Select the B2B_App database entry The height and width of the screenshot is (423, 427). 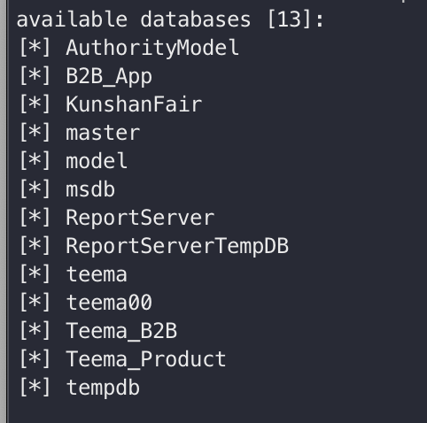click(109, 76)
